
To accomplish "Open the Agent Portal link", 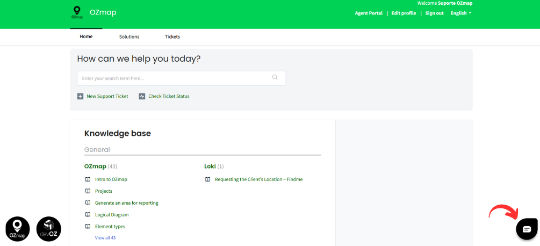I will [x=369, y=13].
